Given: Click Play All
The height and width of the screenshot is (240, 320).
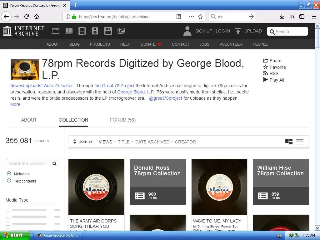Looking at the screenshot, I should pos(274,80).
